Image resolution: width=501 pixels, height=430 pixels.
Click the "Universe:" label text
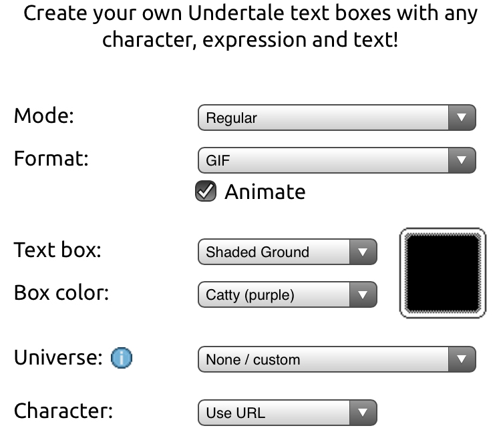57,359
